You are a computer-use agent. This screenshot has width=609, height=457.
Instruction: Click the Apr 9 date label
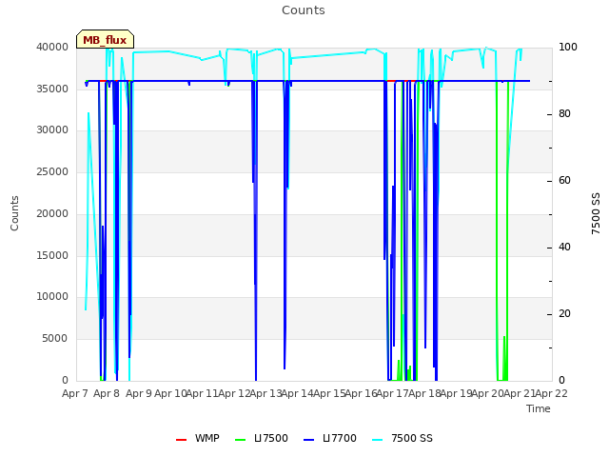tap(139, 393)
